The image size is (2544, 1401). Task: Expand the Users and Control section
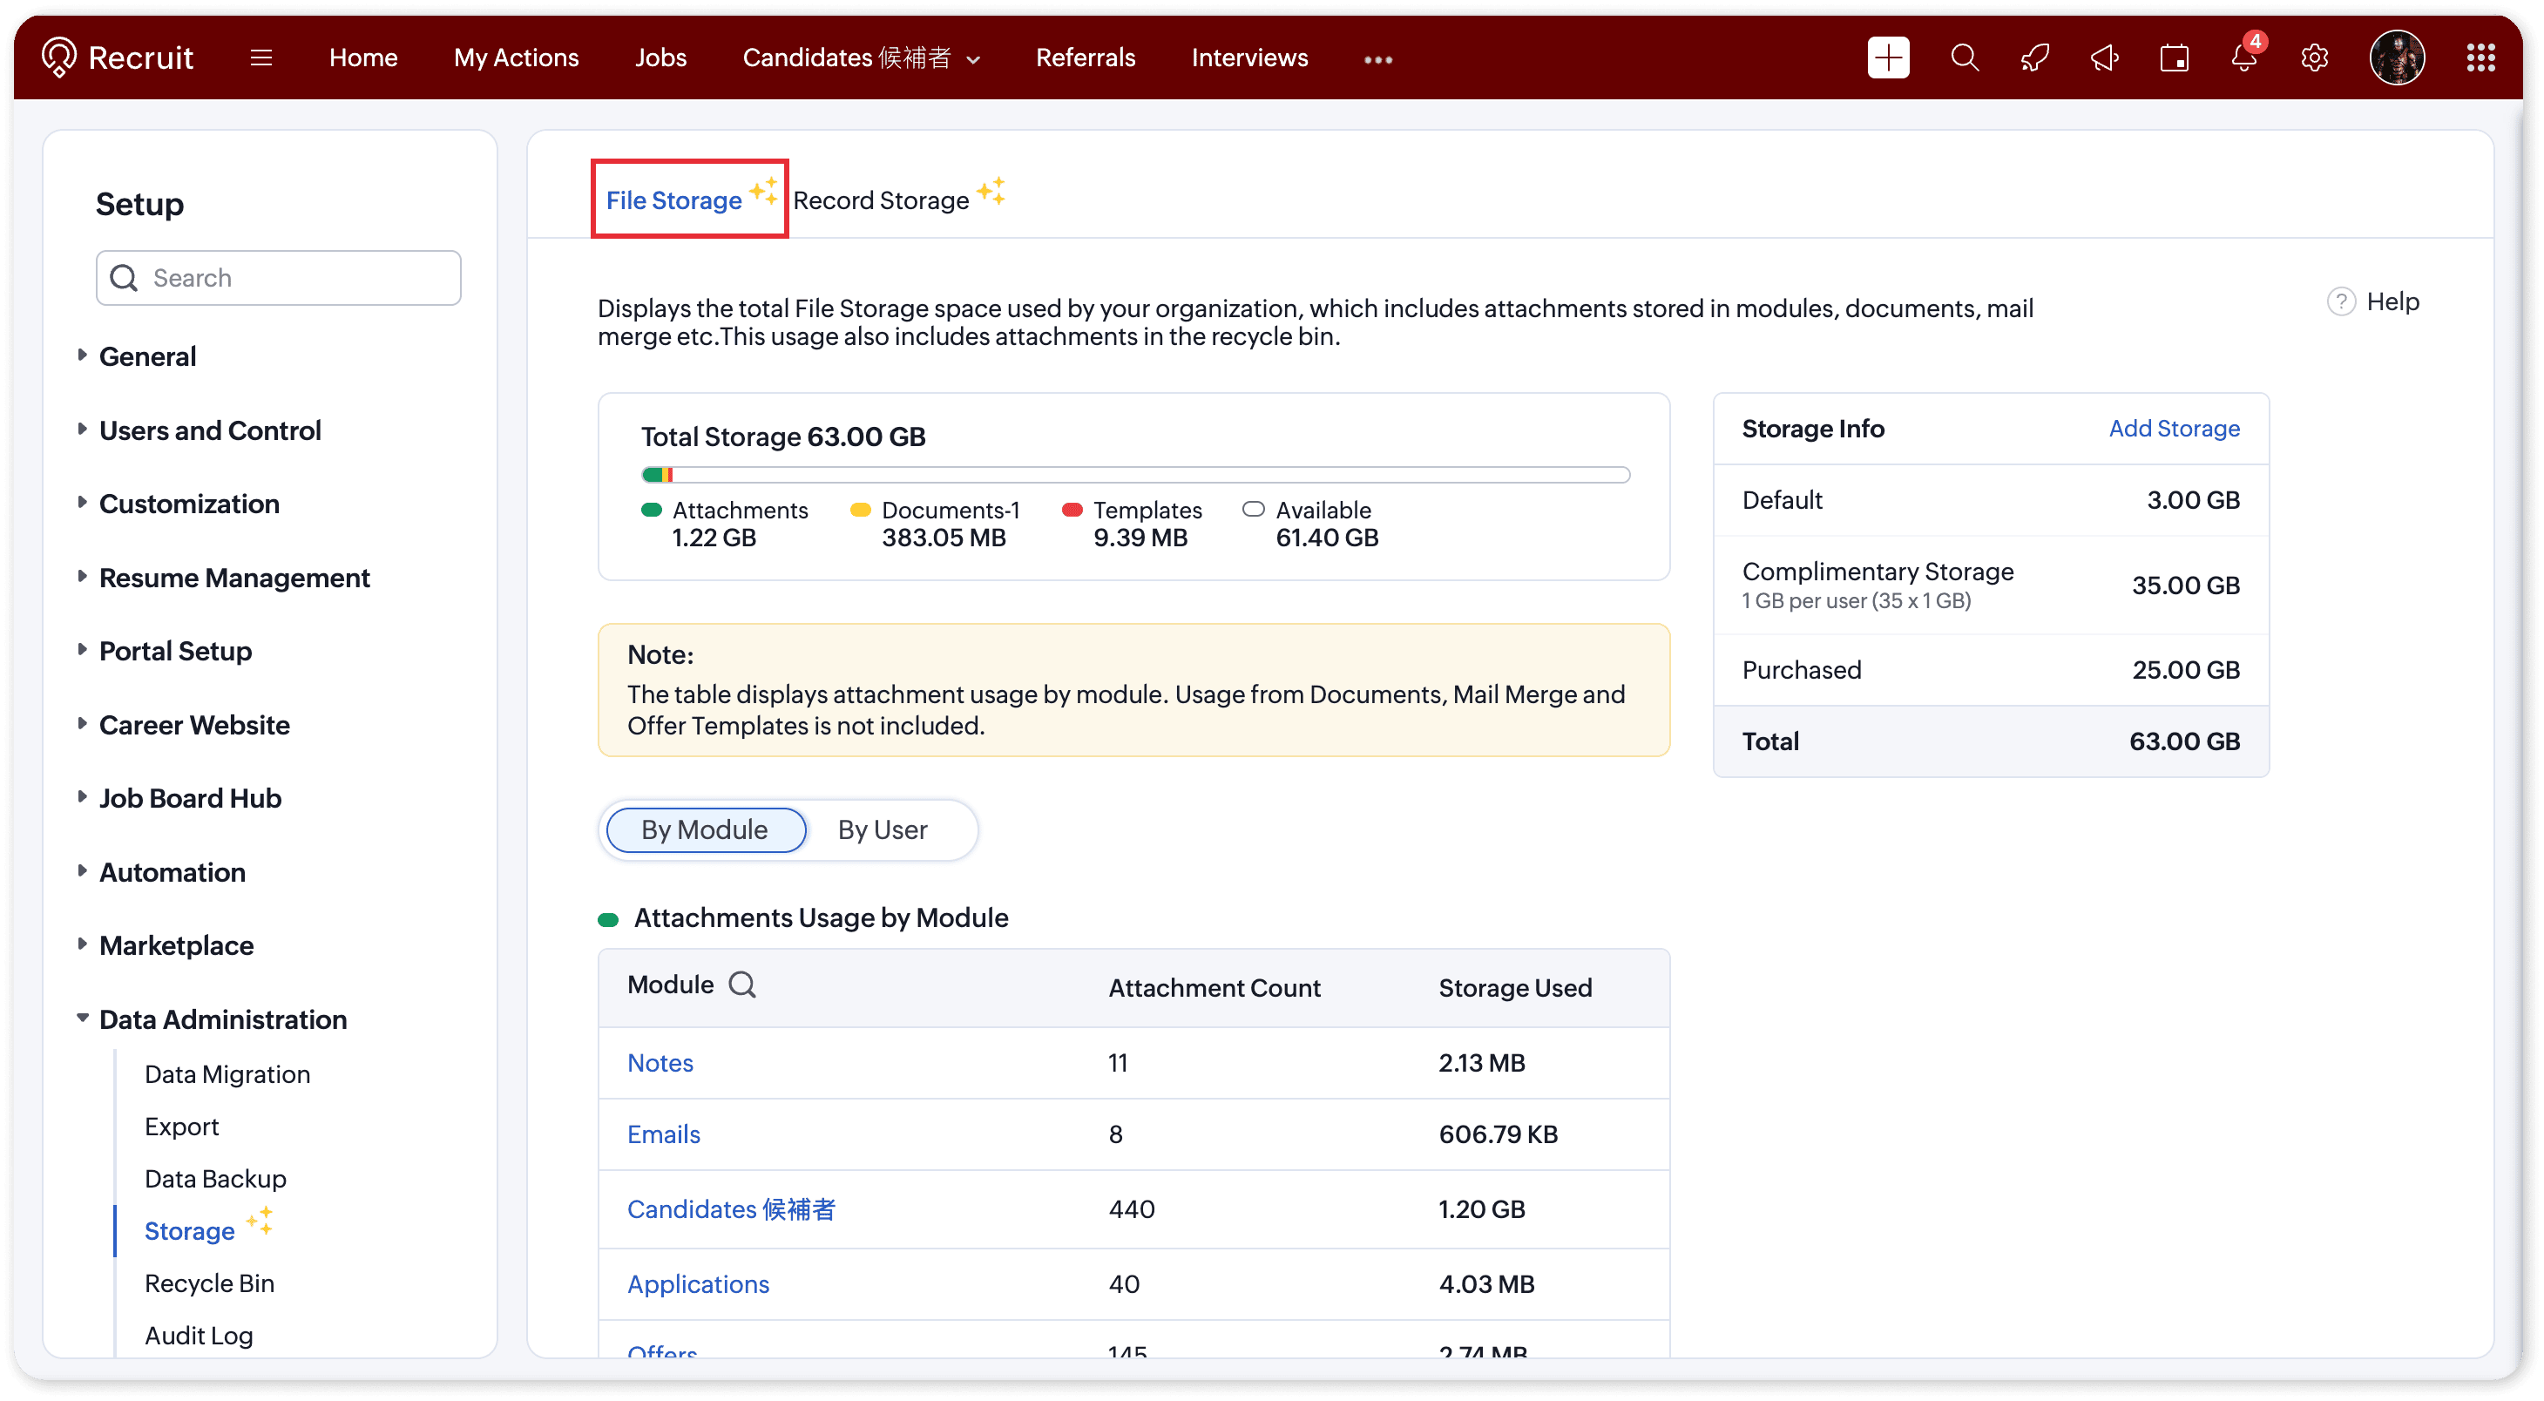click(x=209, y=430)
